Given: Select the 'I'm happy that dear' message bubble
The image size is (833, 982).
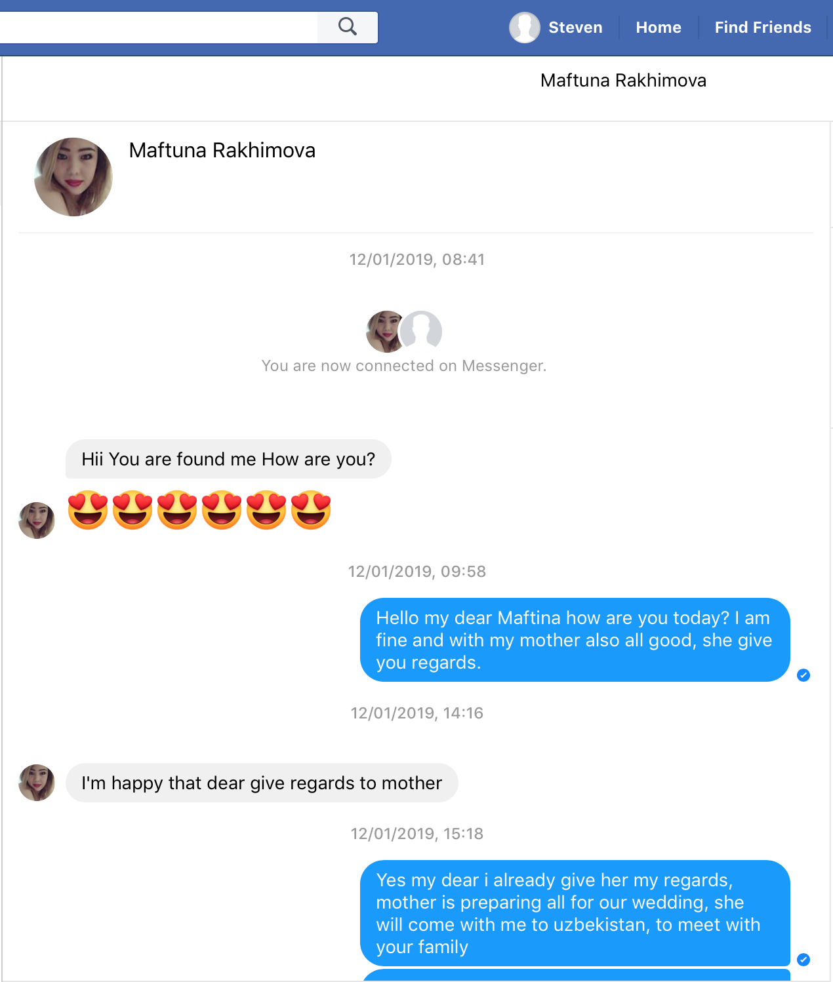Looking at the screenshot, I should [262, 783].
